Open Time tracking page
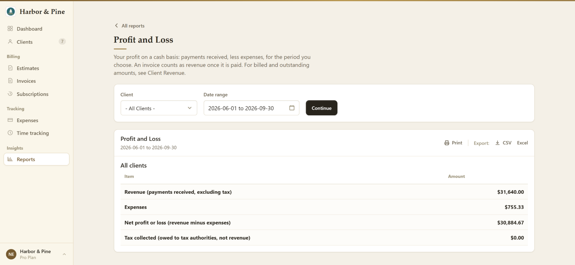 pyautogui.click(x=36, y=133)
